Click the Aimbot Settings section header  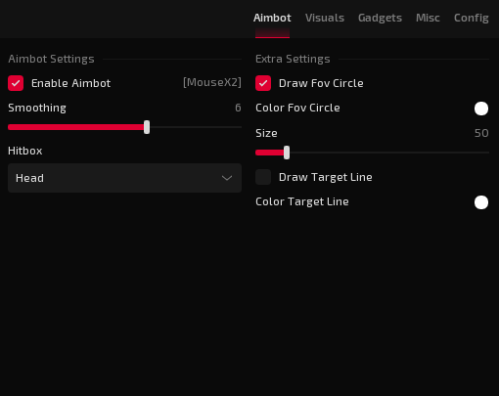pos(51,59)
